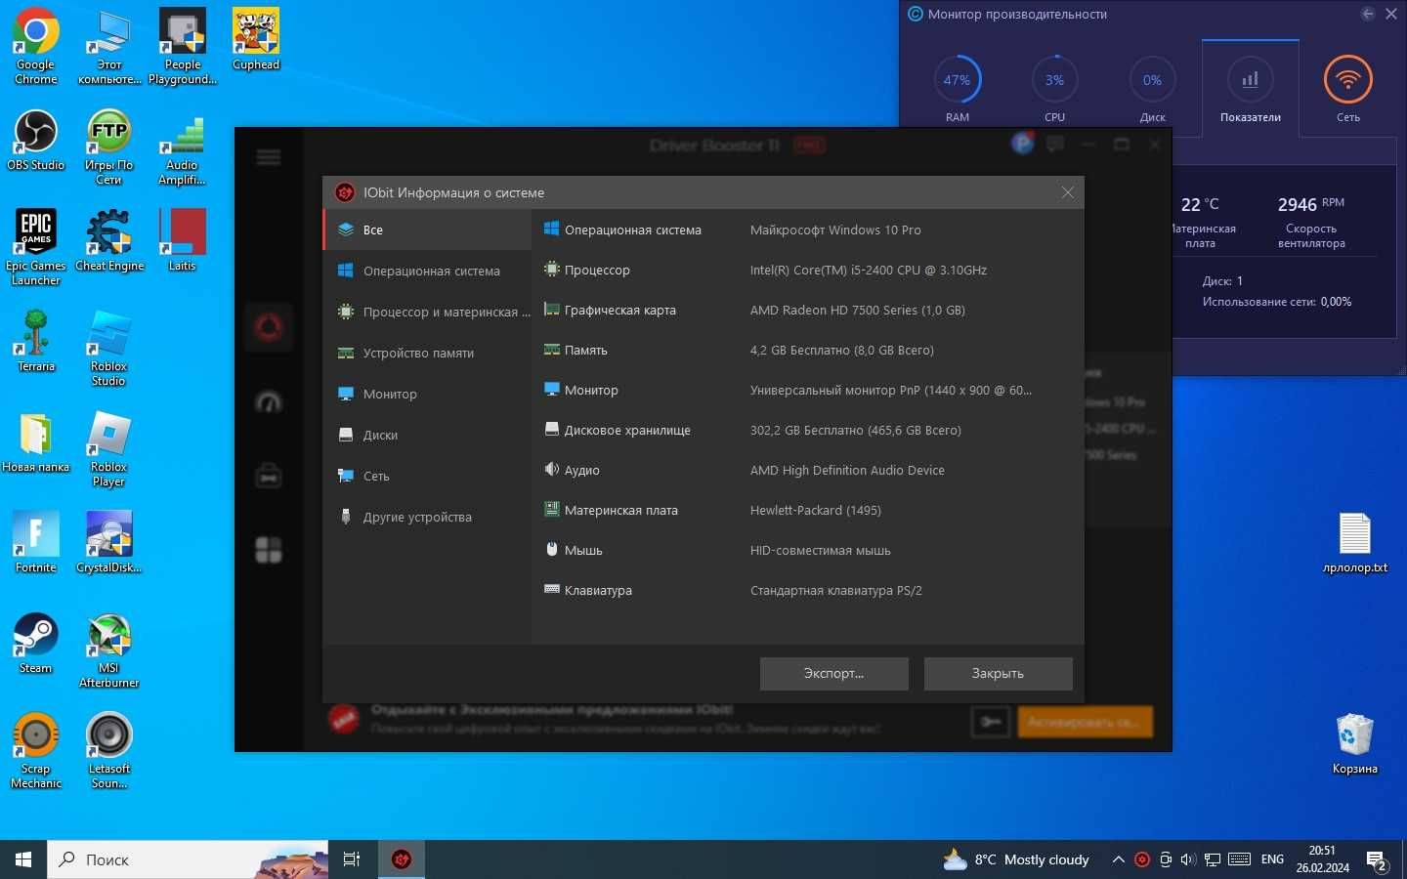Open Driver Booster speedometer boost icon

tap(269, 401)
